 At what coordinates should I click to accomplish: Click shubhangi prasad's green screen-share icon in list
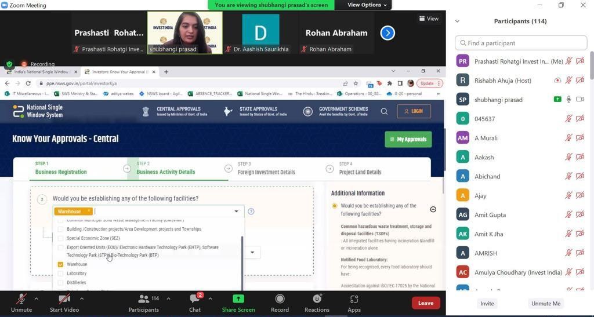557,99
